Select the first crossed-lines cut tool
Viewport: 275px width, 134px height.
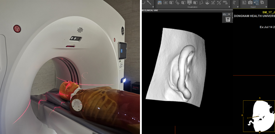click(213, 2)
